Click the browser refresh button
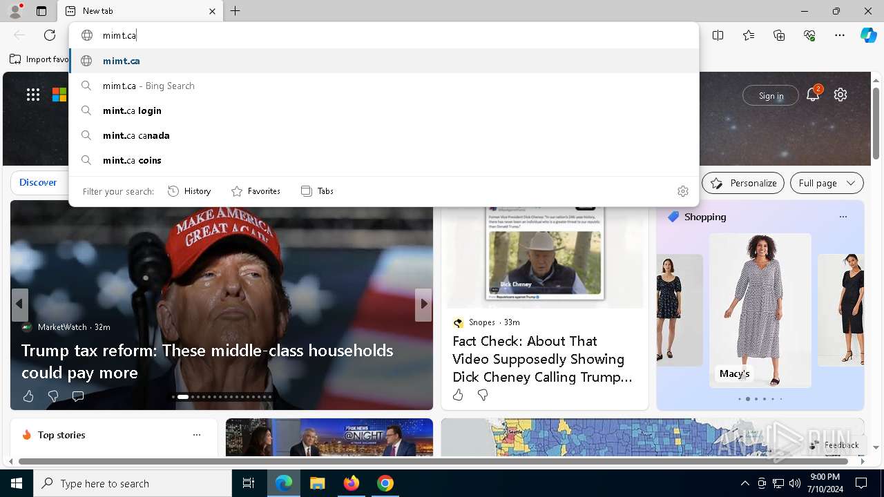The width and height of the screenshot is (884, 497). tap(50, 35)
